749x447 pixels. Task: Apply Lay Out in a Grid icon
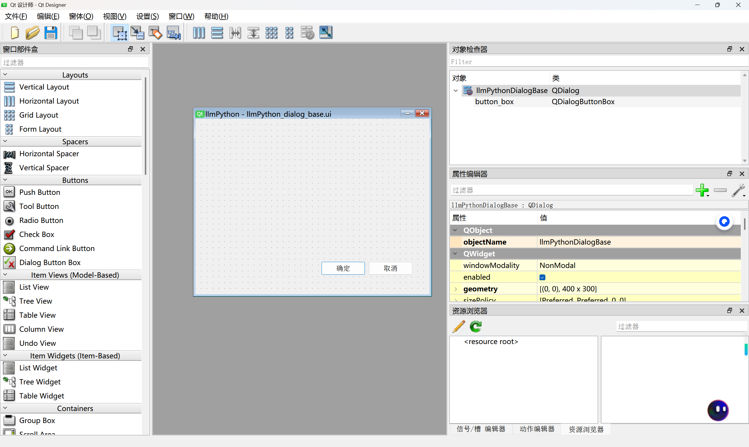coord(271,32)
